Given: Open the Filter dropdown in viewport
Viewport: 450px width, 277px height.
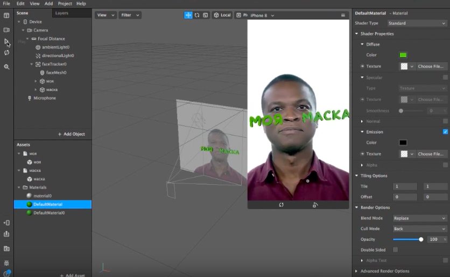Looking at the screenshot, I should tap(130, 15).
